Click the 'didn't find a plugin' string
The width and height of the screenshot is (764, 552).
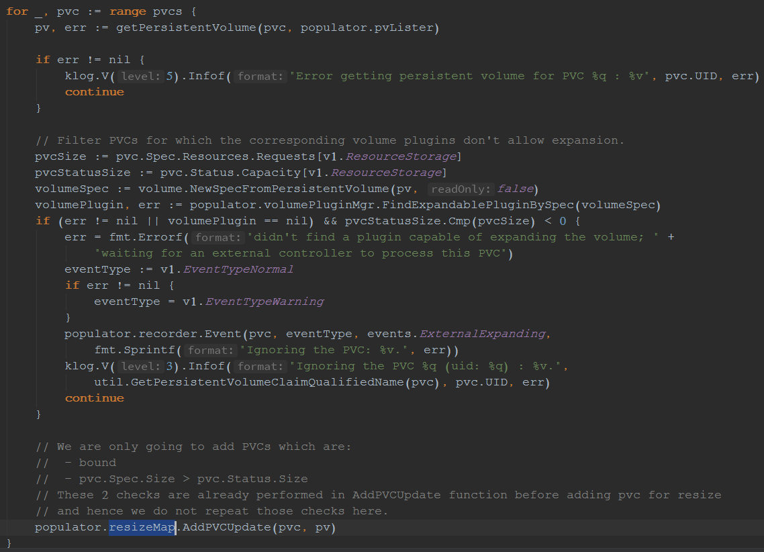pos(452,237)
